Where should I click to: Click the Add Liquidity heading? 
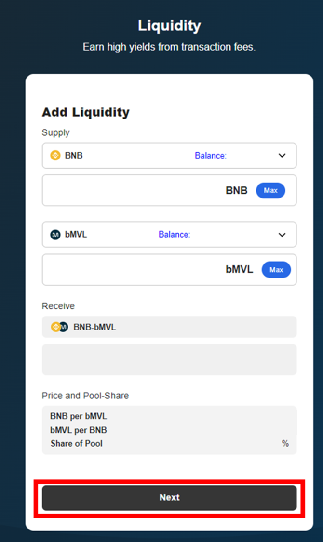86,112
